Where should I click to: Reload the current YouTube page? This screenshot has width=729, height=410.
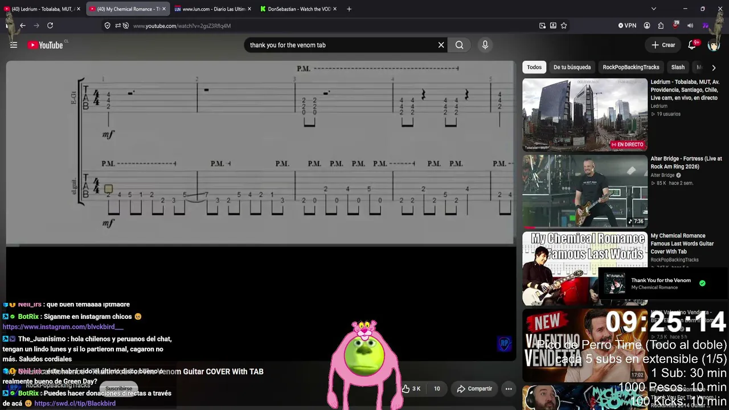[x=50, y=26]
